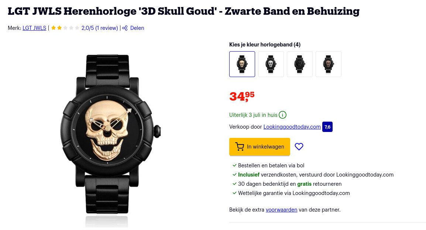Click the star rating icons
Viewport: 426px width, 230px height.
[x=65, y=28]
